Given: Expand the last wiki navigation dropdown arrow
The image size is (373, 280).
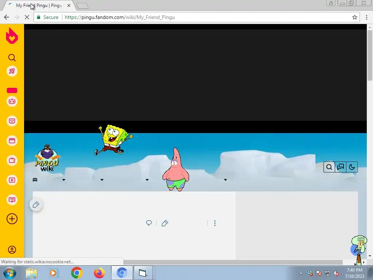Looking at the screenshot, I should click(225, 180).
